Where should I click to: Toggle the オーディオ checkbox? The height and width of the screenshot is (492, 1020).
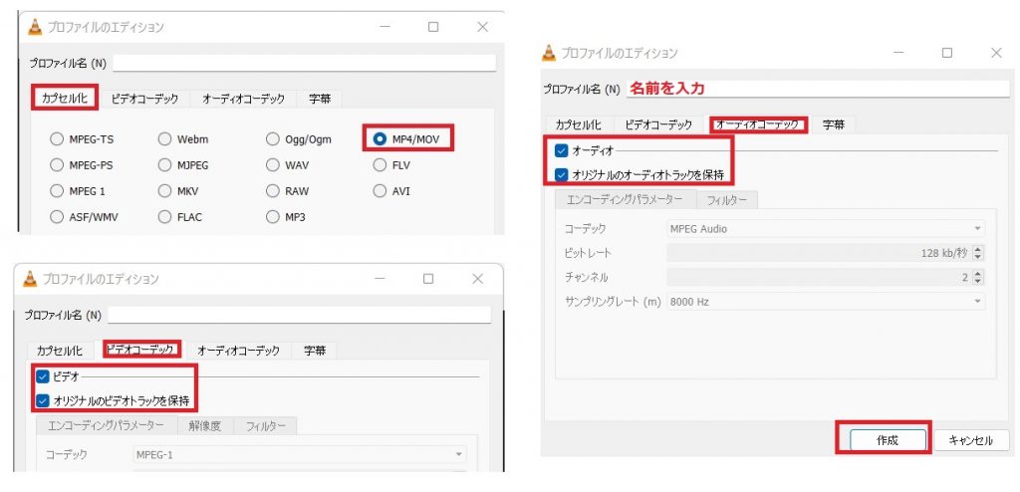[562, 151]
